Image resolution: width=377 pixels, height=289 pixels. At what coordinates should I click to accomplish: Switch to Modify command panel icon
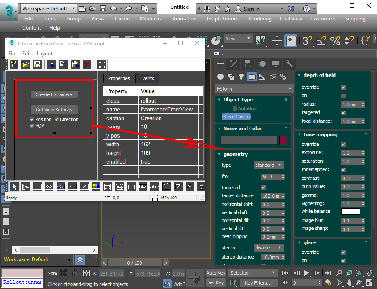tap(234, 64)
